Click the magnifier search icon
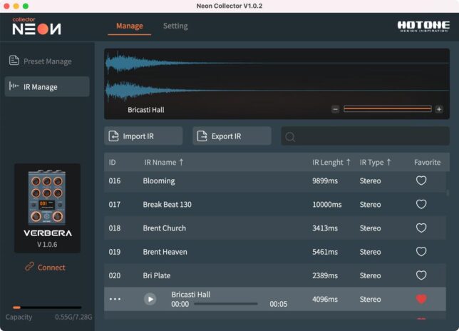The height and width of the screenshot is (331, 459). pos(290,136)
